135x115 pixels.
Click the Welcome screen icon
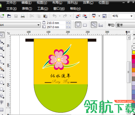point(105,16)
